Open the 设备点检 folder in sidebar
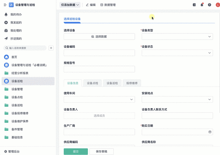The height and width of the screenshot is (155, 220). click(x=28, y=97)
